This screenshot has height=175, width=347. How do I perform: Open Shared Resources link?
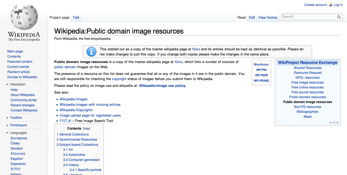[x=308, y=68]
